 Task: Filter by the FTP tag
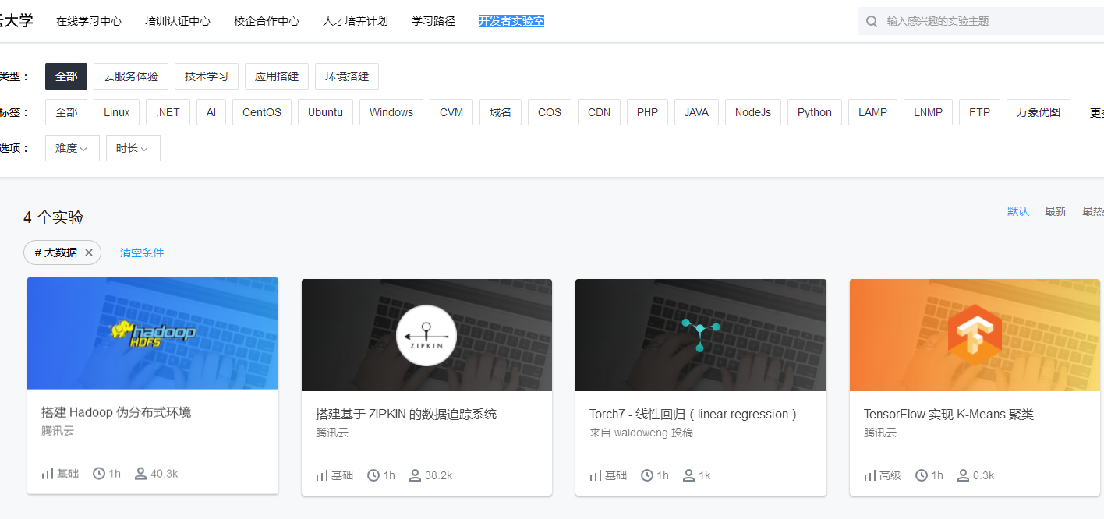coord(979,112)
